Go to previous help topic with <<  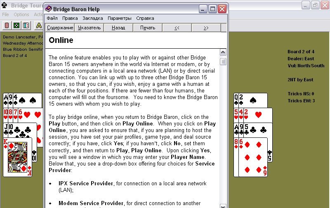pyautogui.click(x=177, y=28)
